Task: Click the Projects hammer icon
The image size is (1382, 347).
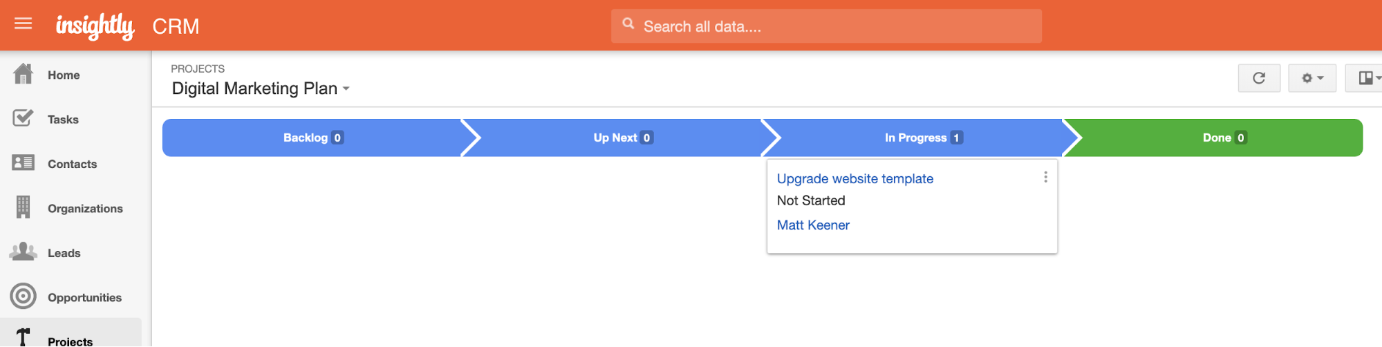Action: [x=23, y=337]
